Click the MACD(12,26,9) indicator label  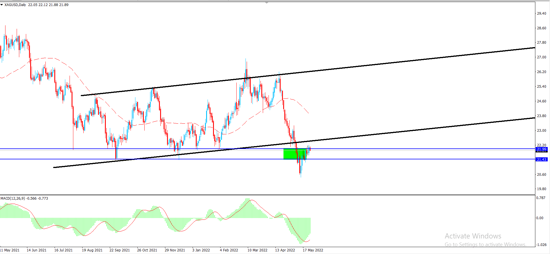(x=13, y=198)
